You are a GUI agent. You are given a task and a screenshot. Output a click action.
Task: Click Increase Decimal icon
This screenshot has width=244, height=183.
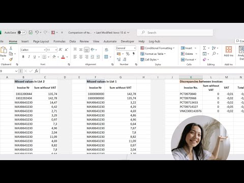119,59
